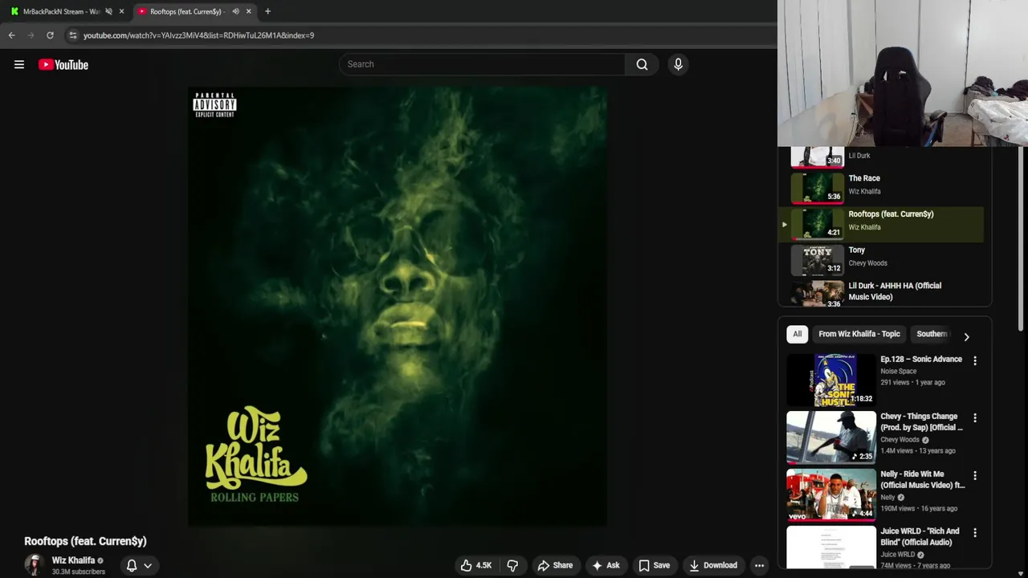Viewport: 1028px width, 578px height.
Task: Go to the YouTube home logo
Action: (x=63, y=65)
